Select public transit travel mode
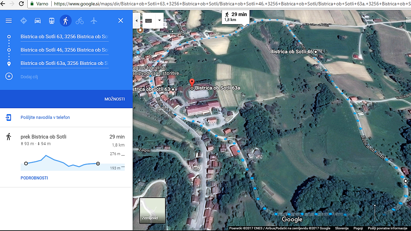Screen dimensions: 411x231 pyautogui.click(x=52, y=21)
